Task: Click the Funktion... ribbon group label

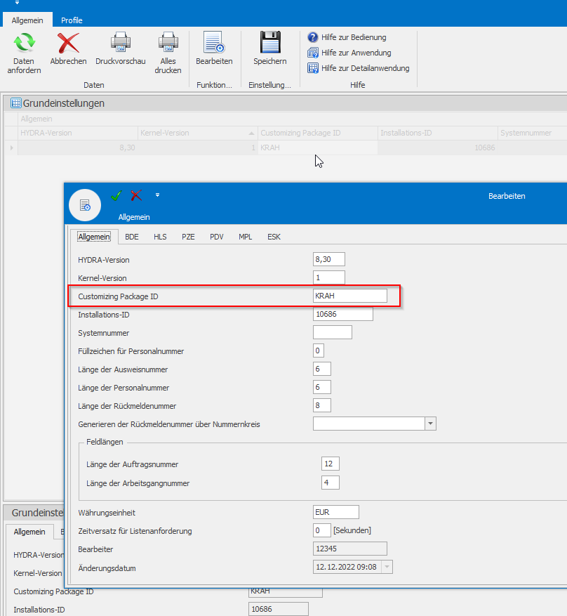Action: (214, 85)
